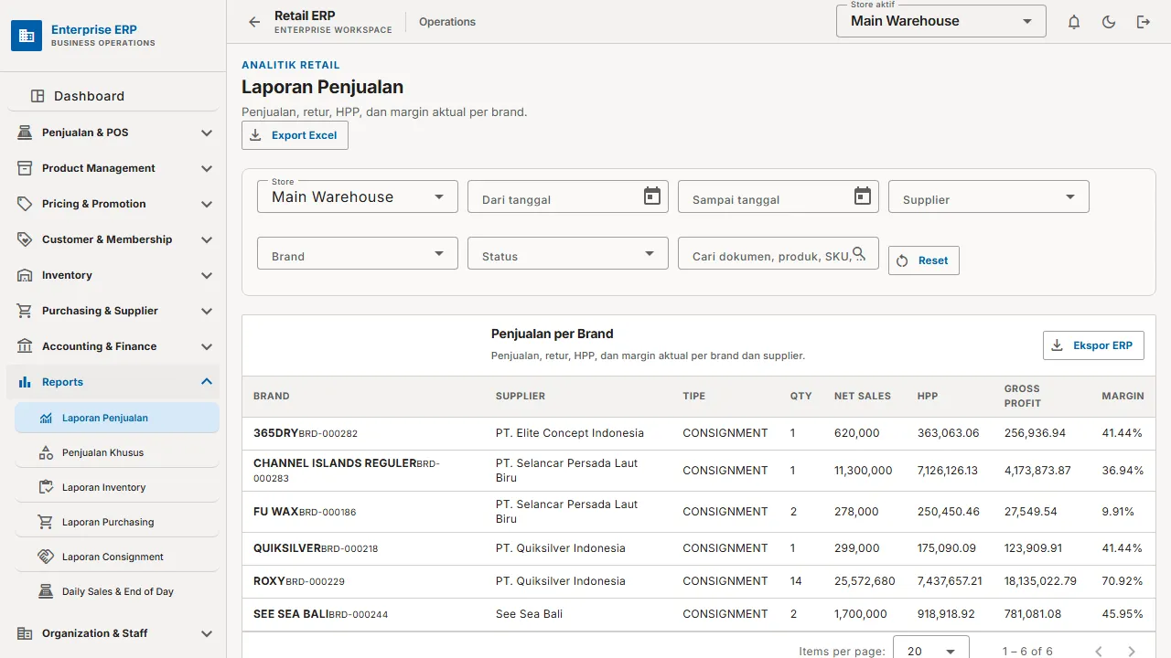Click the Ekspor ERP button
The width and height of the screenshot is (1171, 658).
(1093, 345)
